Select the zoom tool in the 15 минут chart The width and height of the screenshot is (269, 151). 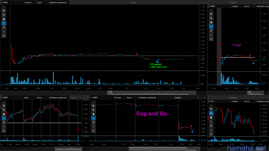click(x=94, y=110)
